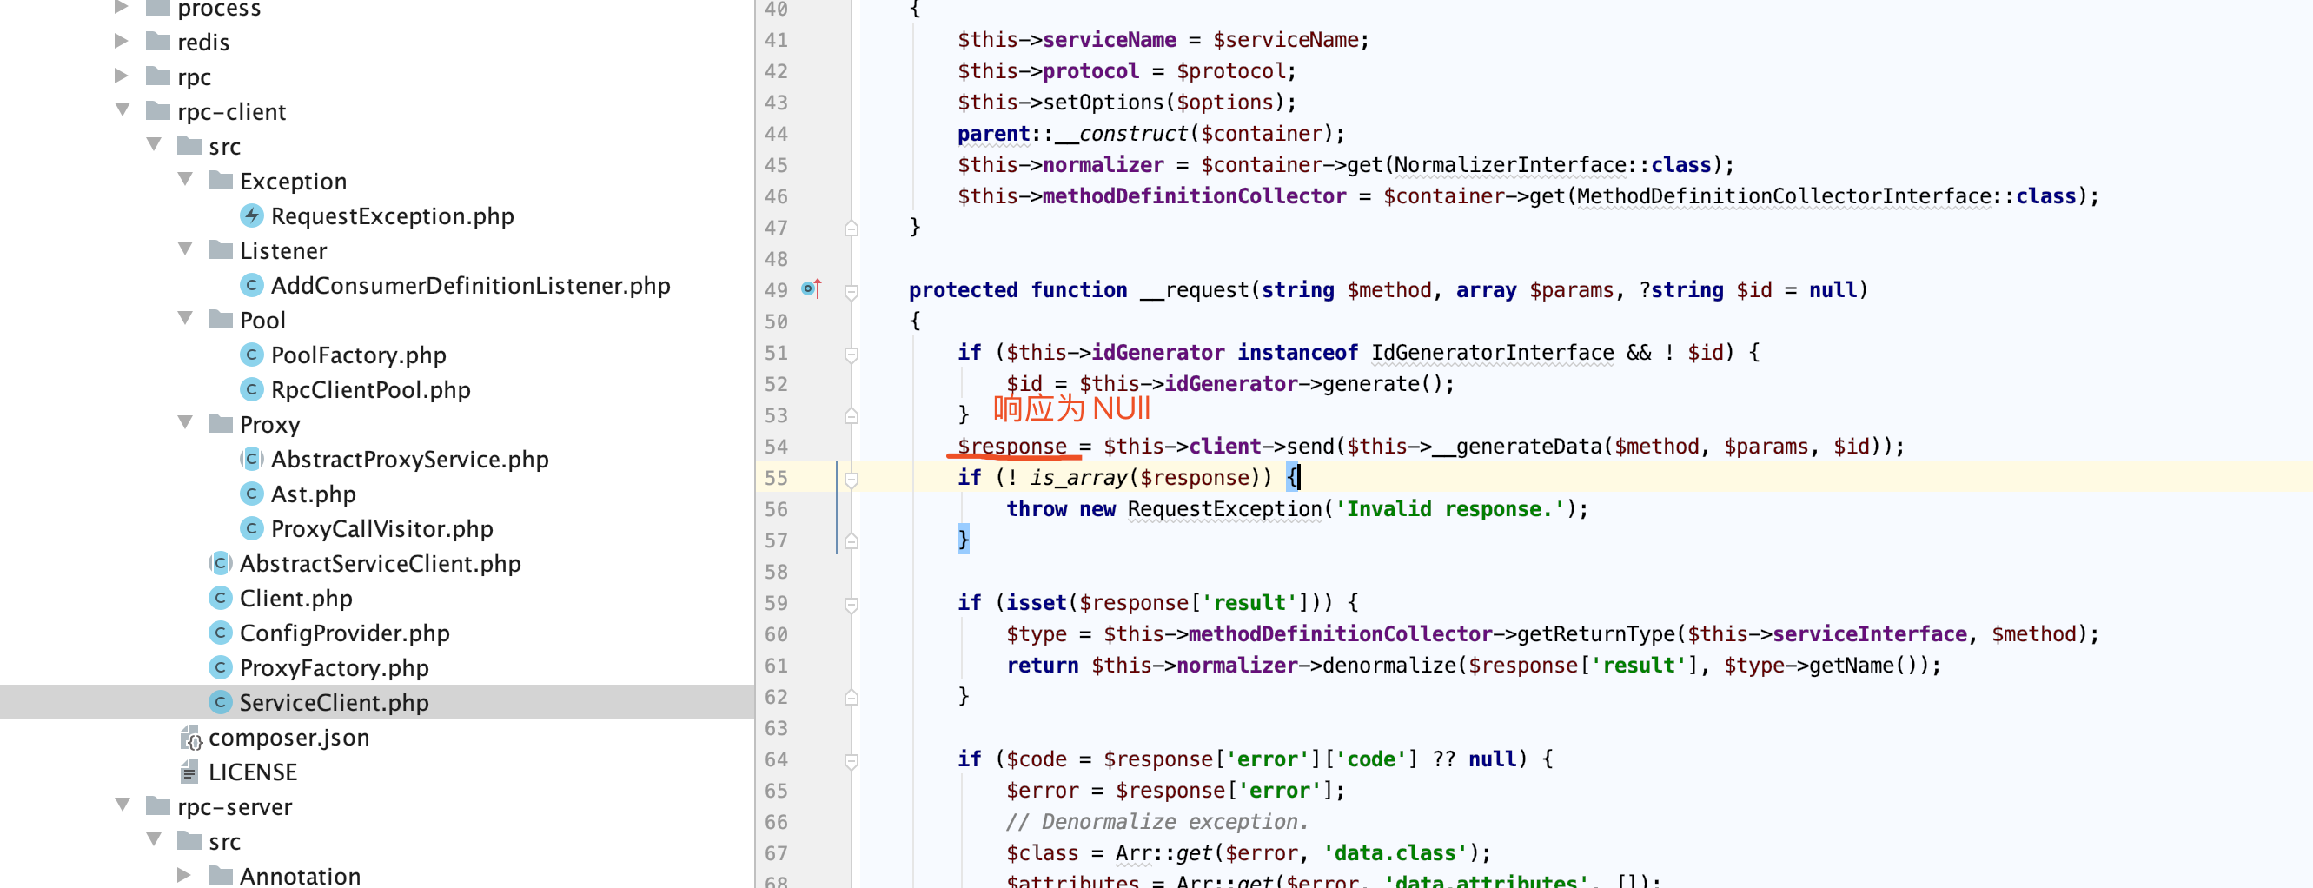Click the ServiceClient.php class icon
The width and height of the screenshot is (2313, 888).
(220, 702)
